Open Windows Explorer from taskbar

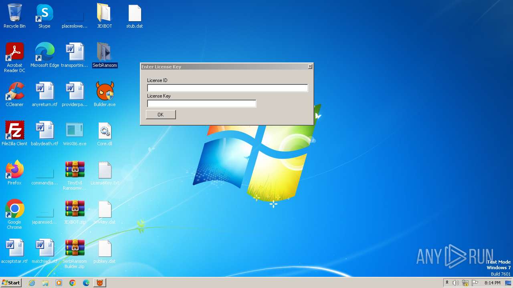[45, 283]
